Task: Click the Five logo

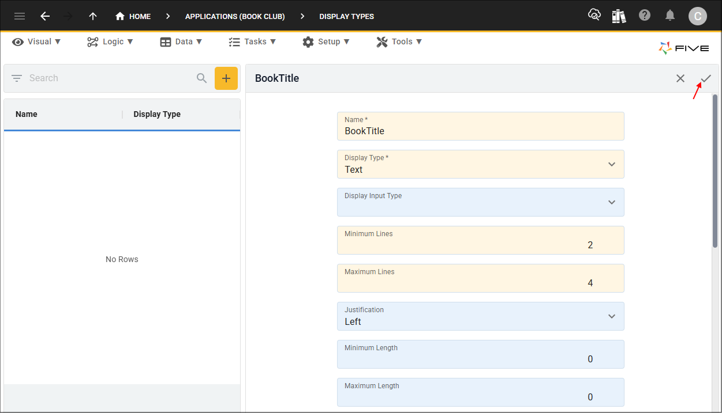Action: 684,48
